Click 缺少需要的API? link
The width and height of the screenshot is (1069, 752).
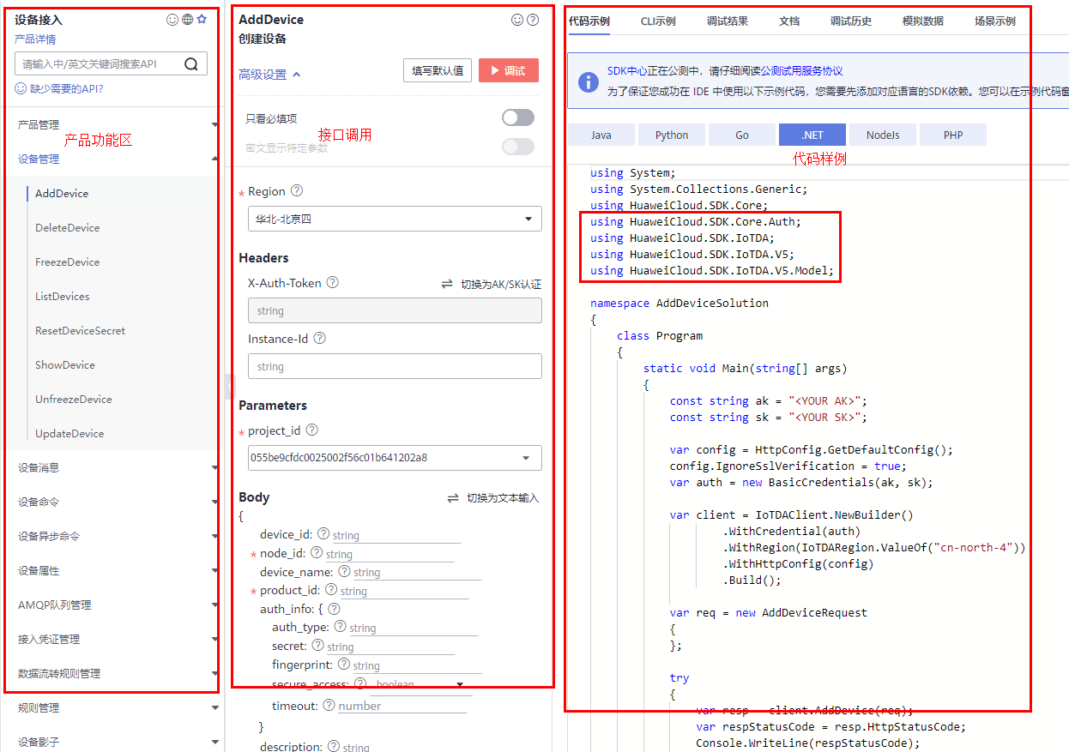(x=66, y=88)
